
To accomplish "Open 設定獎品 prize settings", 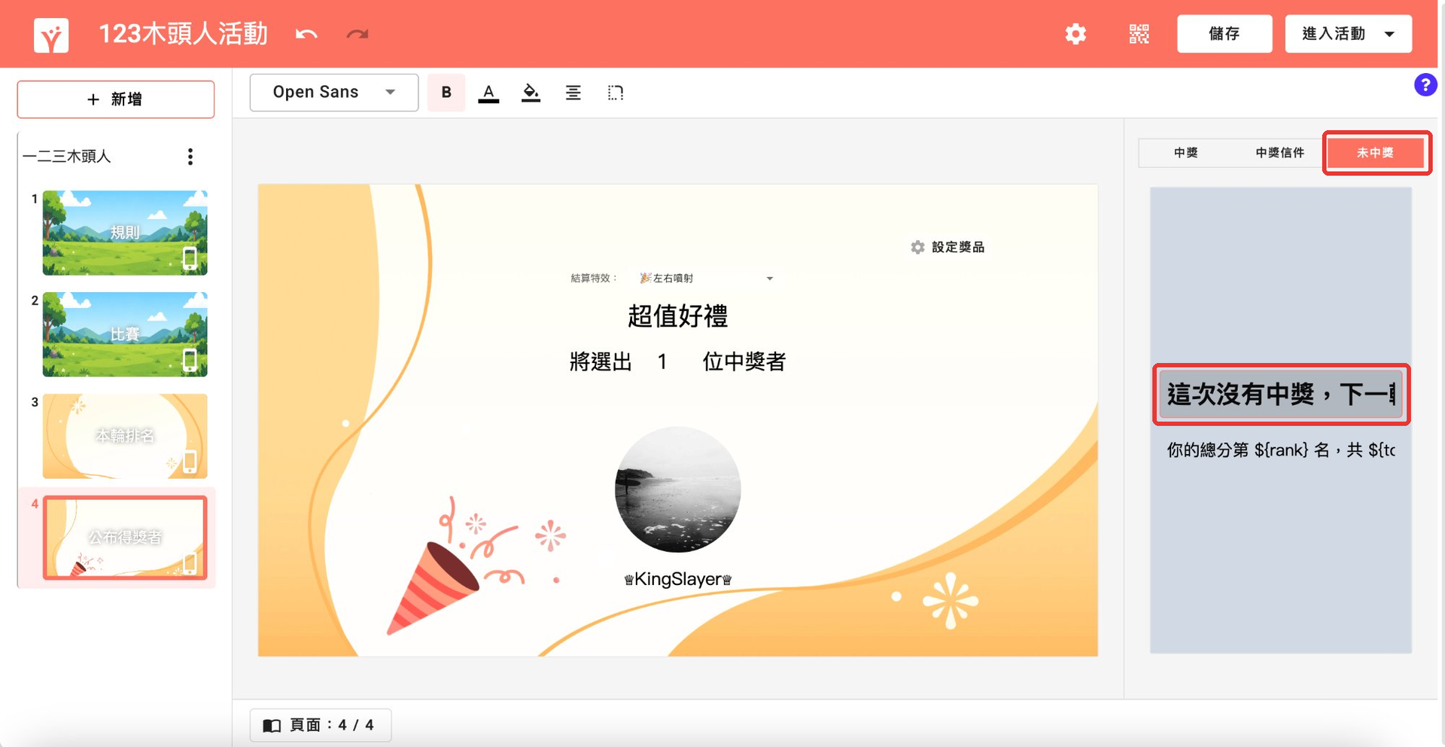I will click(948, 247).
